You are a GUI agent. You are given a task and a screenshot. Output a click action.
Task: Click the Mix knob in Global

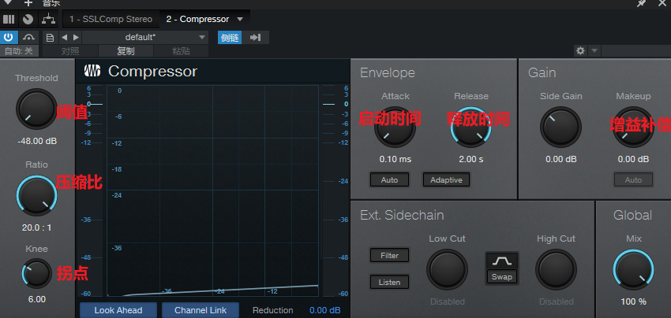(633, 270)
